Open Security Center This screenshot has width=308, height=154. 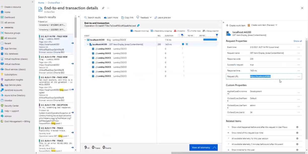pyautogui.click(x=12, y=106)
